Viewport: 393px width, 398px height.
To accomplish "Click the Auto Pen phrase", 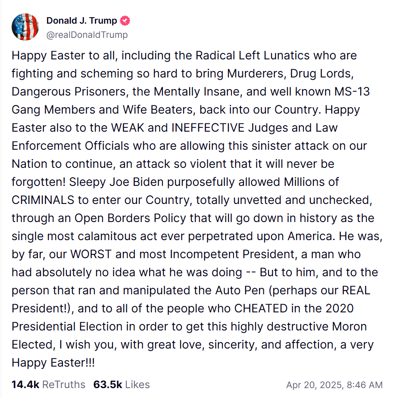I will pyautogui.click(x=240, y=290).
